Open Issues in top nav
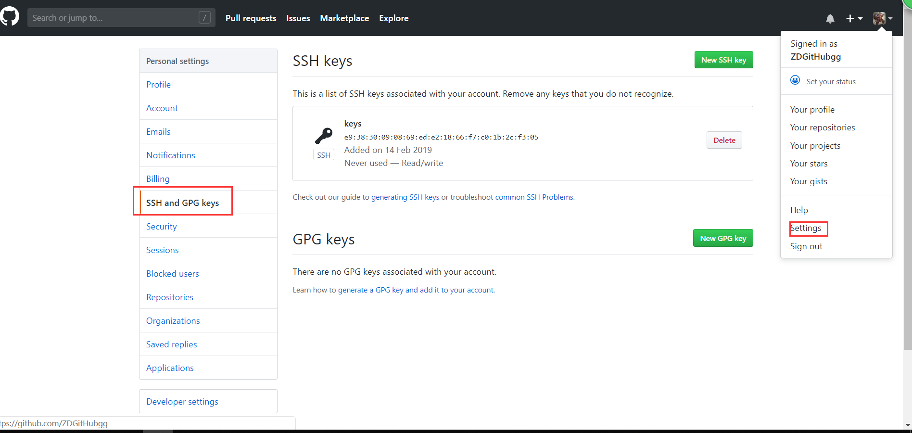This screenshot has height=433, width=912. point(298,18)
